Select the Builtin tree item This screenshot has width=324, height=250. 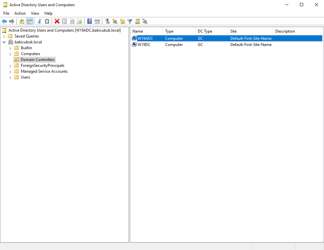click(x=26, y=48)
